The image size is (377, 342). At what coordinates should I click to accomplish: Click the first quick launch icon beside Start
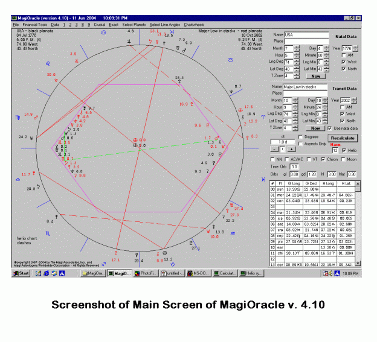coord(38,273)
